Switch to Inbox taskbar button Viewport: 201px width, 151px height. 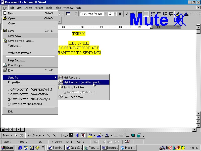[x=128, y=148]
